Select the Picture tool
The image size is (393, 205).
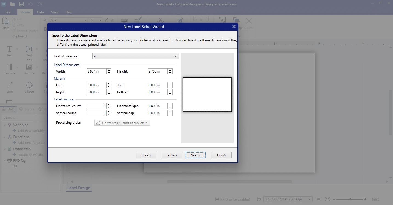(x=29, y=69)
